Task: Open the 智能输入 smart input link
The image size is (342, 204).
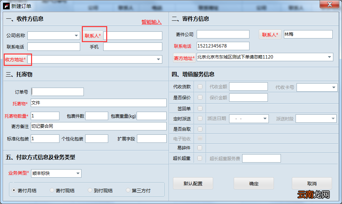Action: (x=151, y=22)
